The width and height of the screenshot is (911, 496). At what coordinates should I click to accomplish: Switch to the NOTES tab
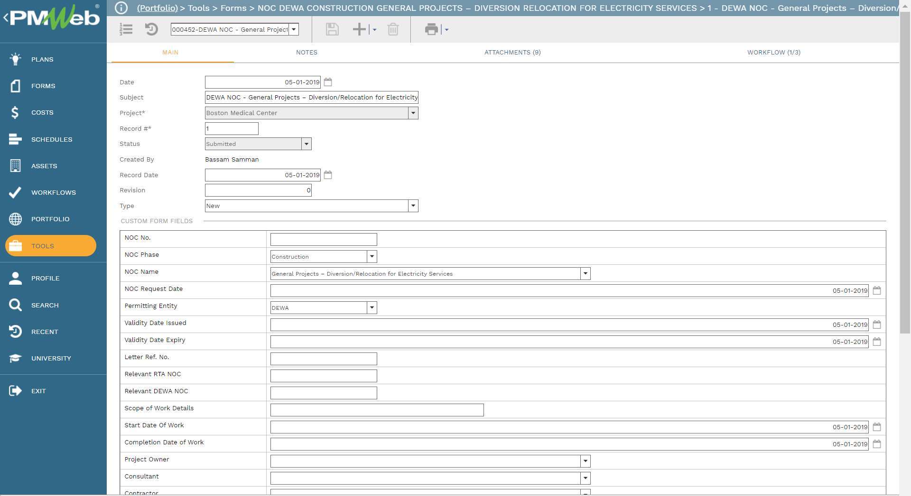(307, 52)
